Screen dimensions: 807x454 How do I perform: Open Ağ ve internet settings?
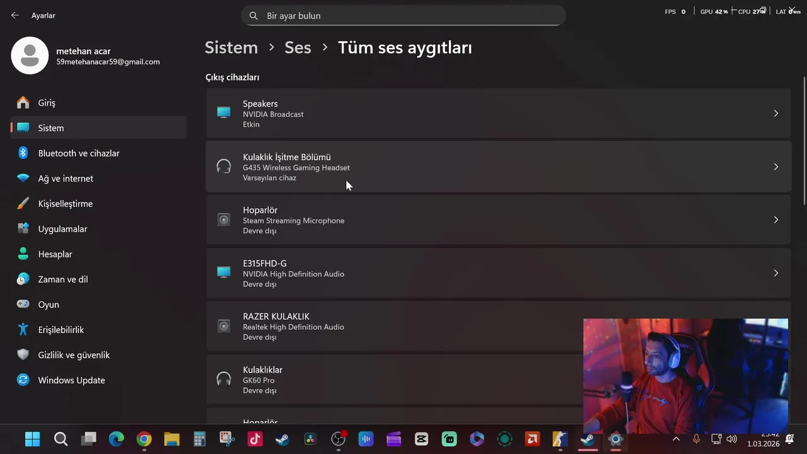pyautogui.click(x=98, y=178)
